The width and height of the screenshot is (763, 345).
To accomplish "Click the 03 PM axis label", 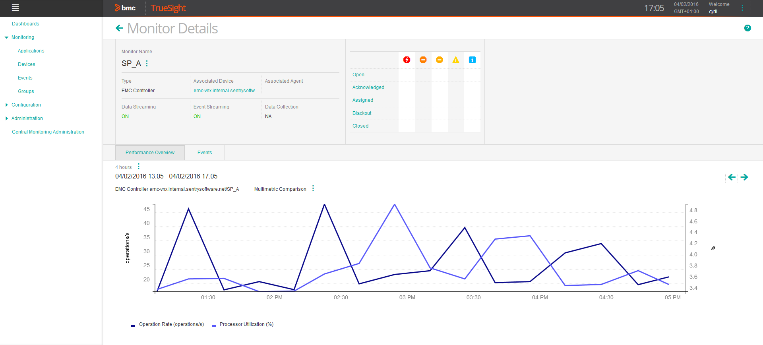I will click(x=407, y=297).
